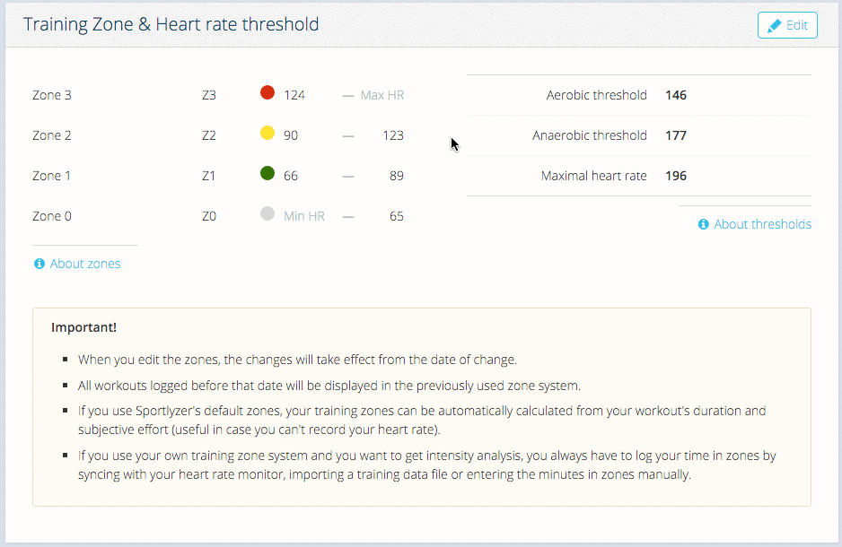Click the gray Zone 0 color dot
This screenshot has height=547, width=842.
tap(268, 213)
